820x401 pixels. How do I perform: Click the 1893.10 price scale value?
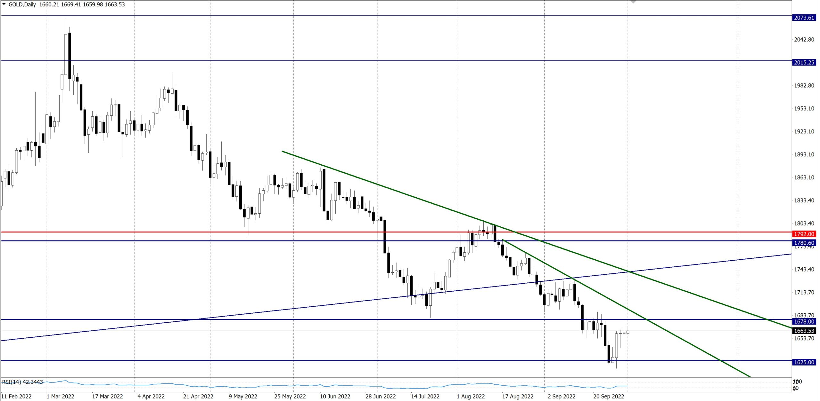coord(804,154)
